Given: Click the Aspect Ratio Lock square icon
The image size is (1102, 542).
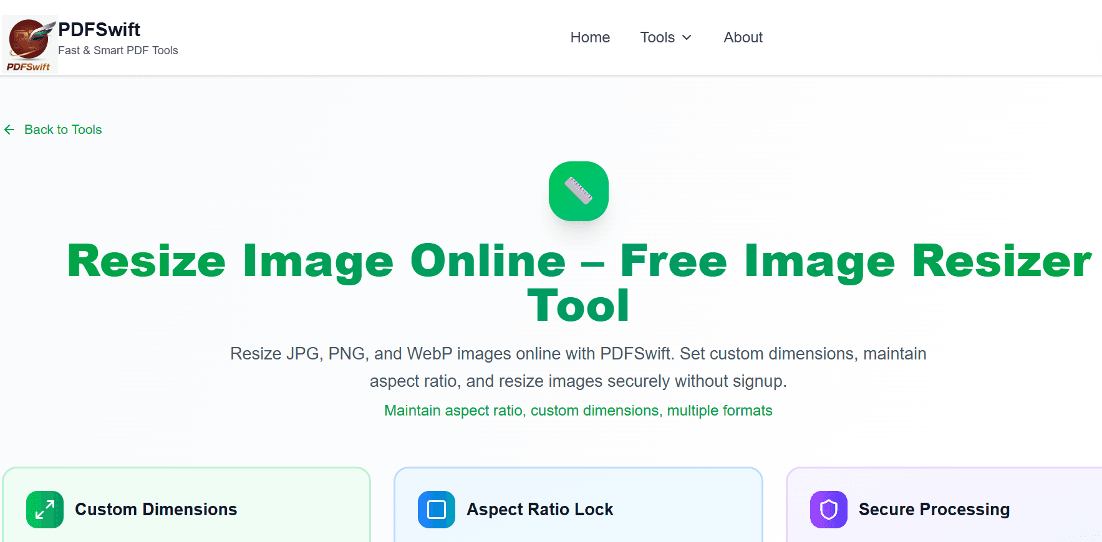Looking at the screenshot, I should [x=437, y=510].
